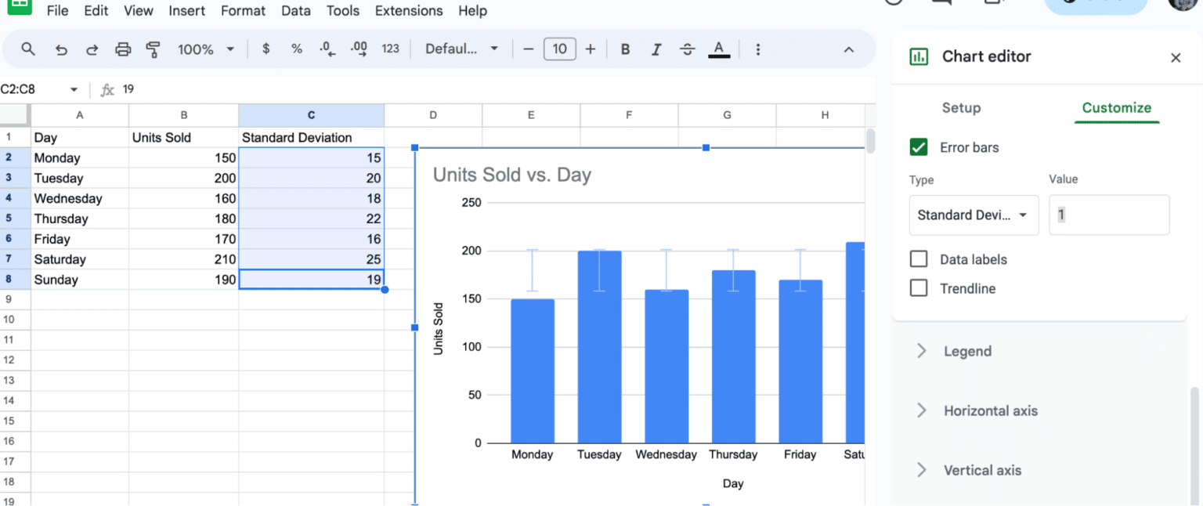Decrease font size minus button
The image size is (1203, 506).
click(528, 49)
